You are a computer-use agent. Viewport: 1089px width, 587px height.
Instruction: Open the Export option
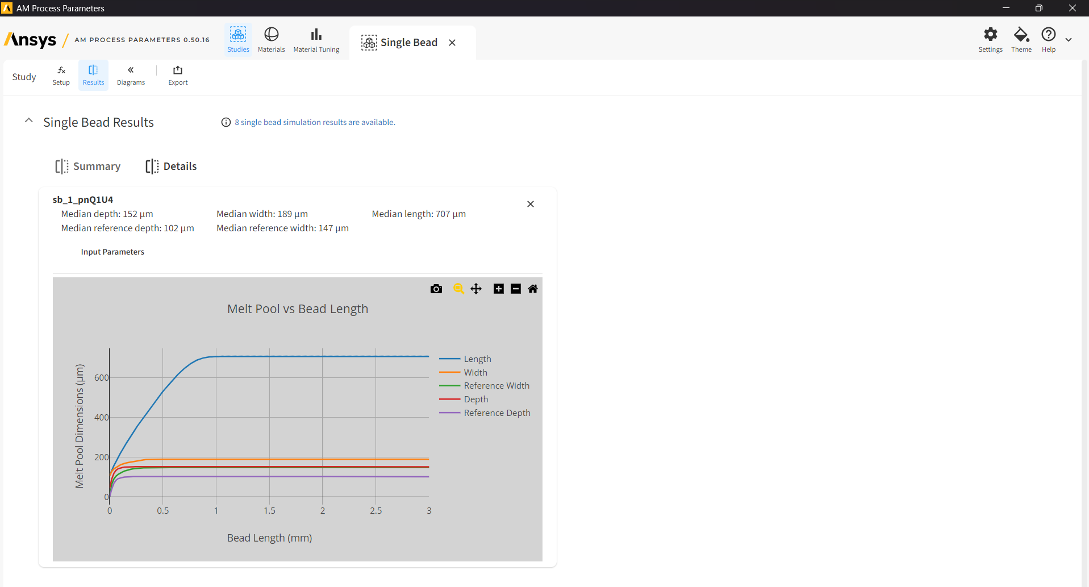[178, 75]
